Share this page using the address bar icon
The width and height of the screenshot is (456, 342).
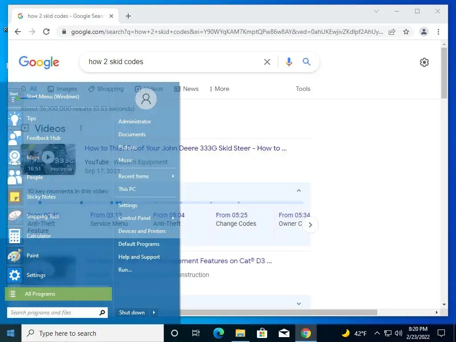392,32
